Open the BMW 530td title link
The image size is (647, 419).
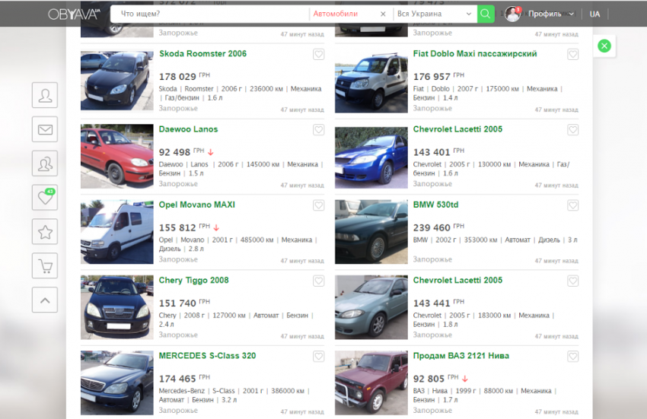click(x=435, y=205)
